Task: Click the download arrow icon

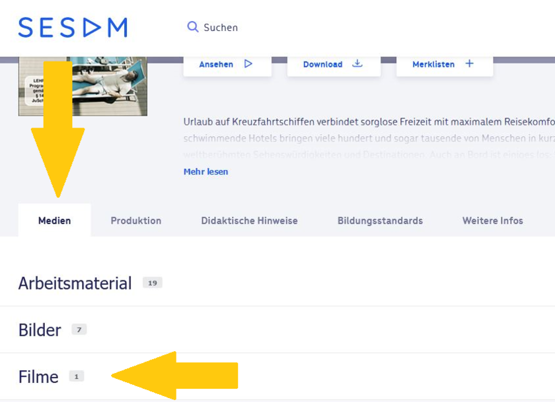Action: 357,63
